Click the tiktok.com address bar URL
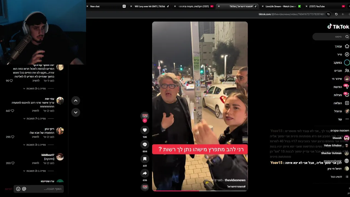The height and width of the screenshot is (197, 350). pyautogui.click(x=291, y=14)
